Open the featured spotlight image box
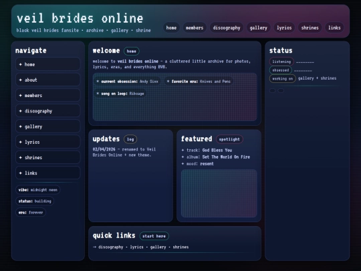Screen dimensions: 361x271 click(219, 193)
